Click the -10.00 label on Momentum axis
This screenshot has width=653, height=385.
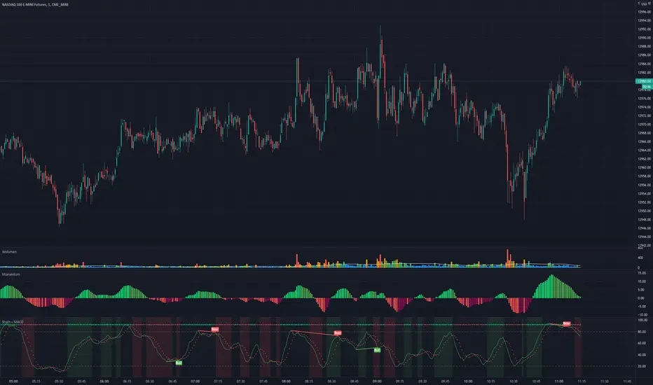click(642, 315)
